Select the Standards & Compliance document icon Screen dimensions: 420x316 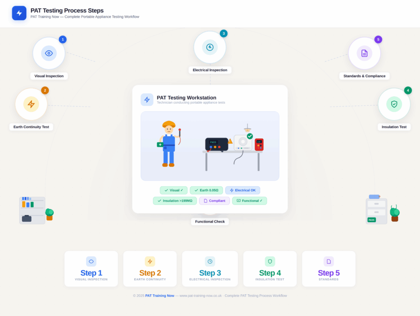pos(364,53)
